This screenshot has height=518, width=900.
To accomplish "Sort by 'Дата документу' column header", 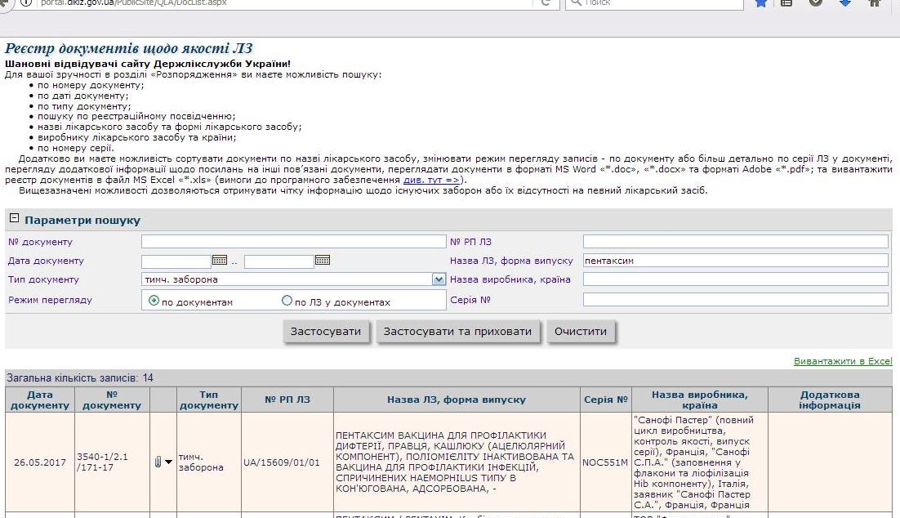I will click(x=39, y=400).
